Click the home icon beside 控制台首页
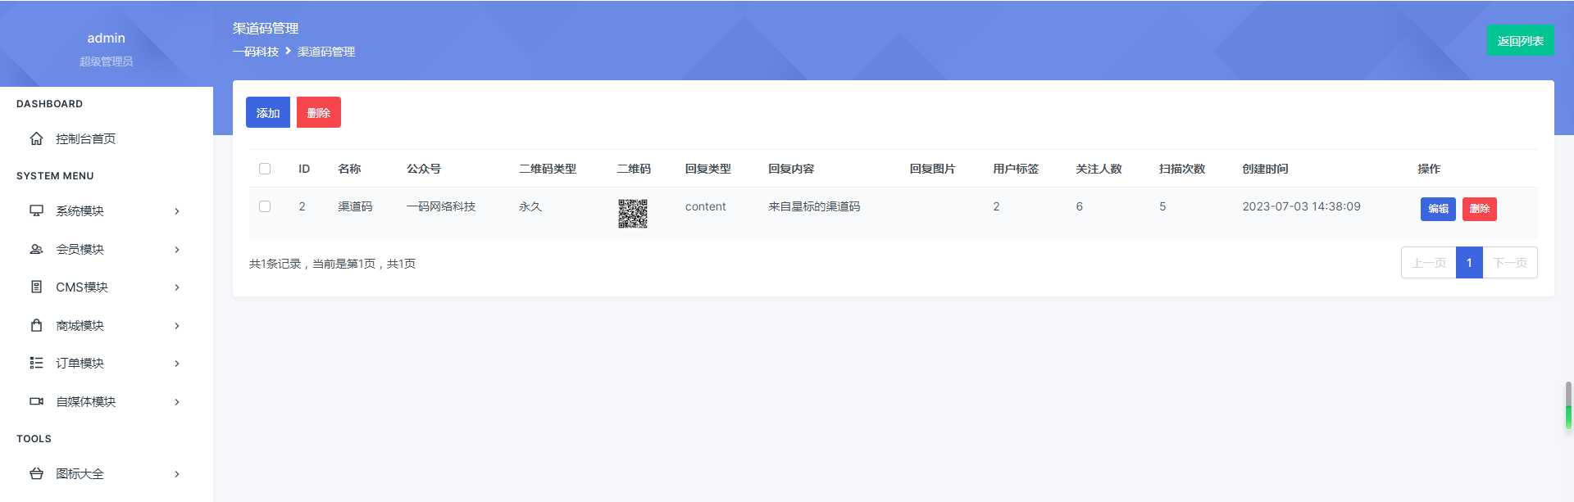The height and width of the screenshot is (502, 1574). coord(36,138)
